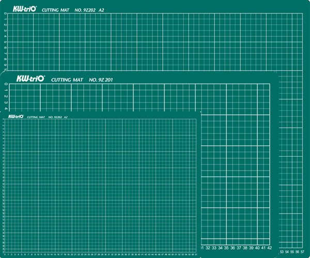Click ruler number 53 on the largest mat
The width and height of the screenshot is (310, 258).
(282, 252)
